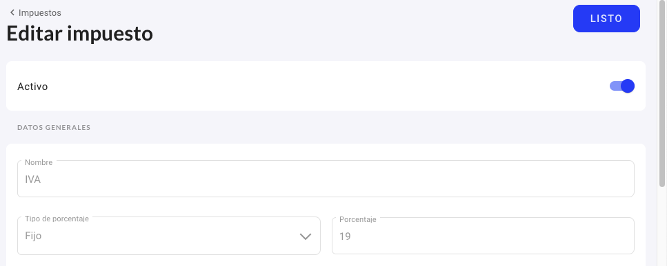Click the Activo label text
667x266 pixels.
click(32, 87)
